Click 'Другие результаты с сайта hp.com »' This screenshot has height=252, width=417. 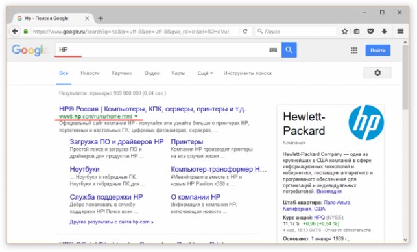(x=112, y=222)
